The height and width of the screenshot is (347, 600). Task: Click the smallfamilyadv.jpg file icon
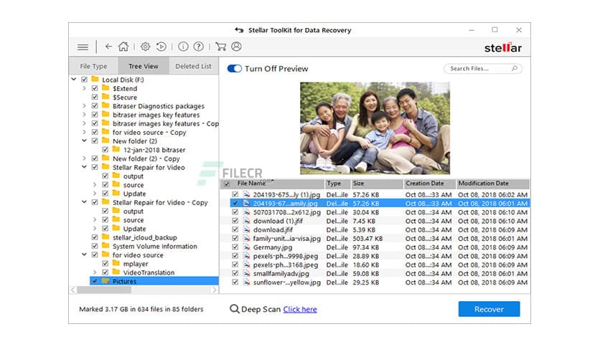click(247, 274)
